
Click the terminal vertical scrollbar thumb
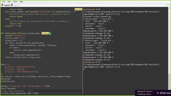169,82
